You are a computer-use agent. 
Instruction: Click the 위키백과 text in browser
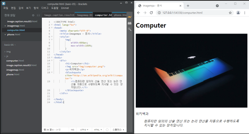[142, 114]
